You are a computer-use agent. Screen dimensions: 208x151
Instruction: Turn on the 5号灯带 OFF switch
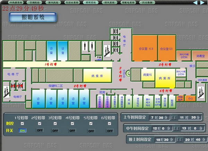(91, 131)
